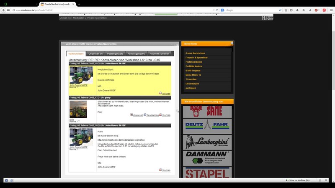Click beantworten under pisty's message
Image resolution: width=335 pixels, height=188 pixels.
[x=151, y=115]
